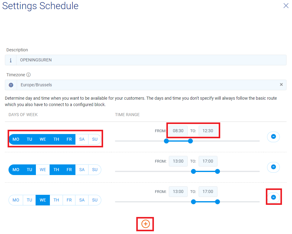Disable WE in the third schedule row
The image size is (292, 234).
43,200
